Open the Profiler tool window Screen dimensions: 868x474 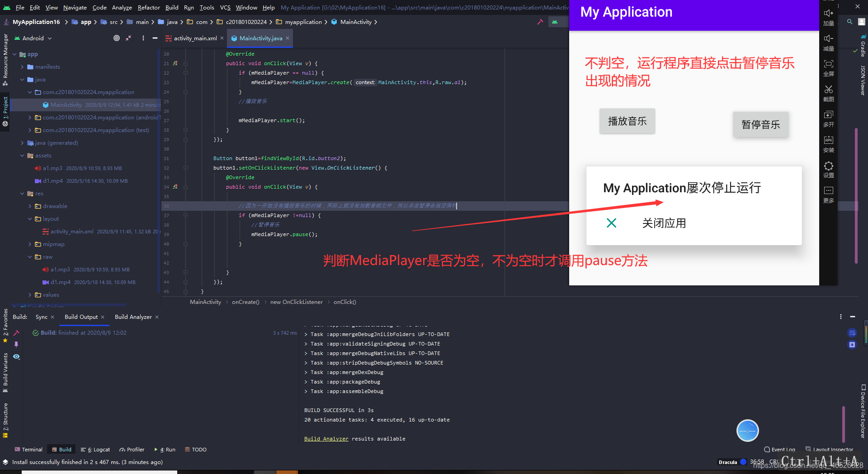pyautogui.click(x=132, y=450)
